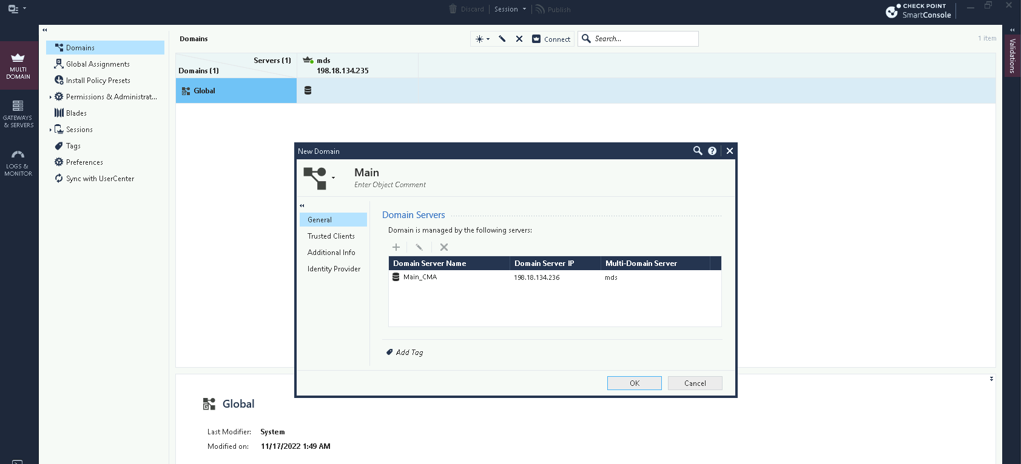Screen dimensions: 1021x464
Task: Click the edit pencil icon in Domains toolbar
Action: coord(502,39)
